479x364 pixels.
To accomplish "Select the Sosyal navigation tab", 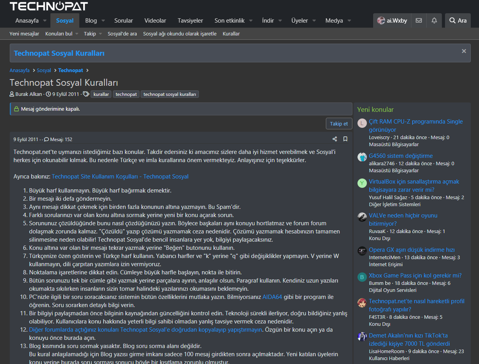I will (64, 21).
